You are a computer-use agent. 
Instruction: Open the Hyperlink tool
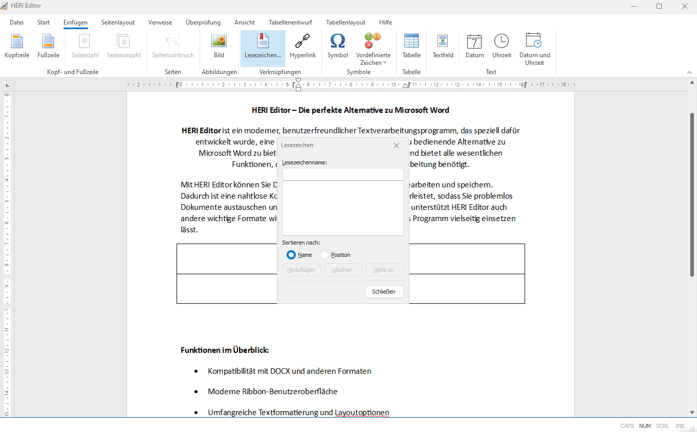302,46
